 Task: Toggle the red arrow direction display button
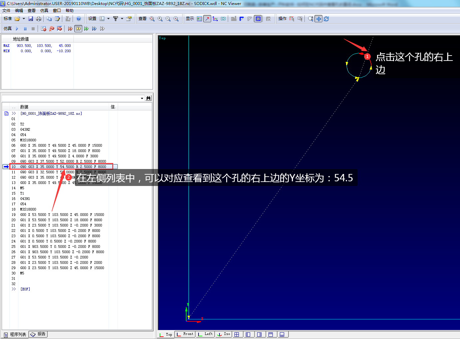tap(207, 19)
